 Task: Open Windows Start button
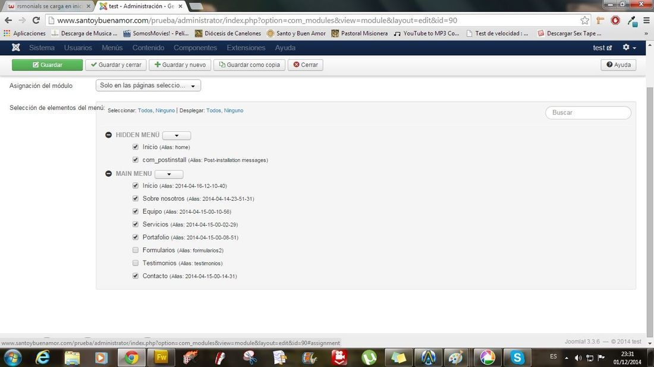pyautogui.click(x=12, y=358)
